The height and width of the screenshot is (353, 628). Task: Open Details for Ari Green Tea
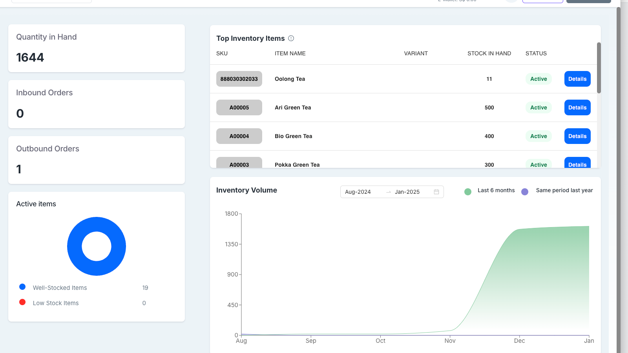coord(577,107)
